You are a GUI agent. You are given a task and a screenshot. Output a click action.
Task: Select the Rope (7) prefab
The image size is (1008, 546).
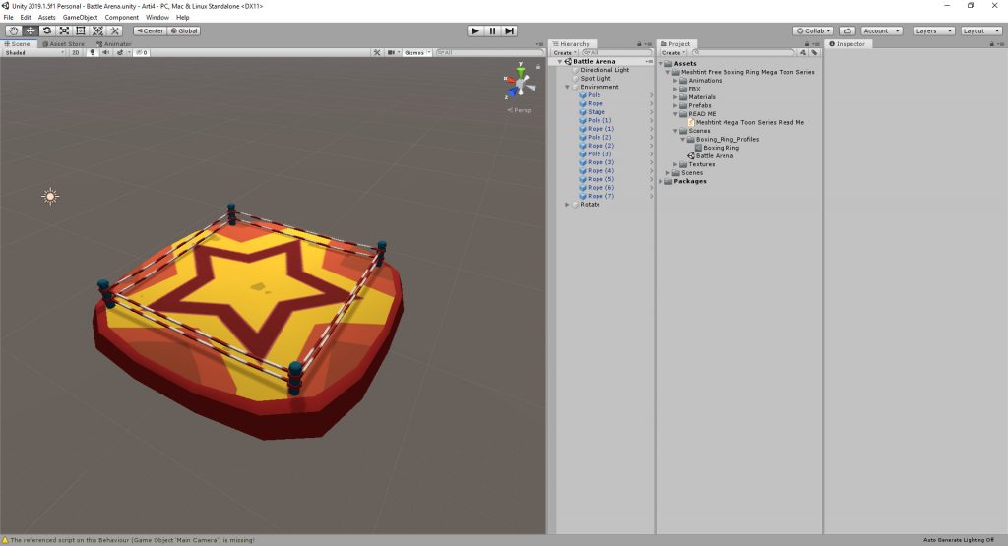pyautogui.click(x=600, y=196)
